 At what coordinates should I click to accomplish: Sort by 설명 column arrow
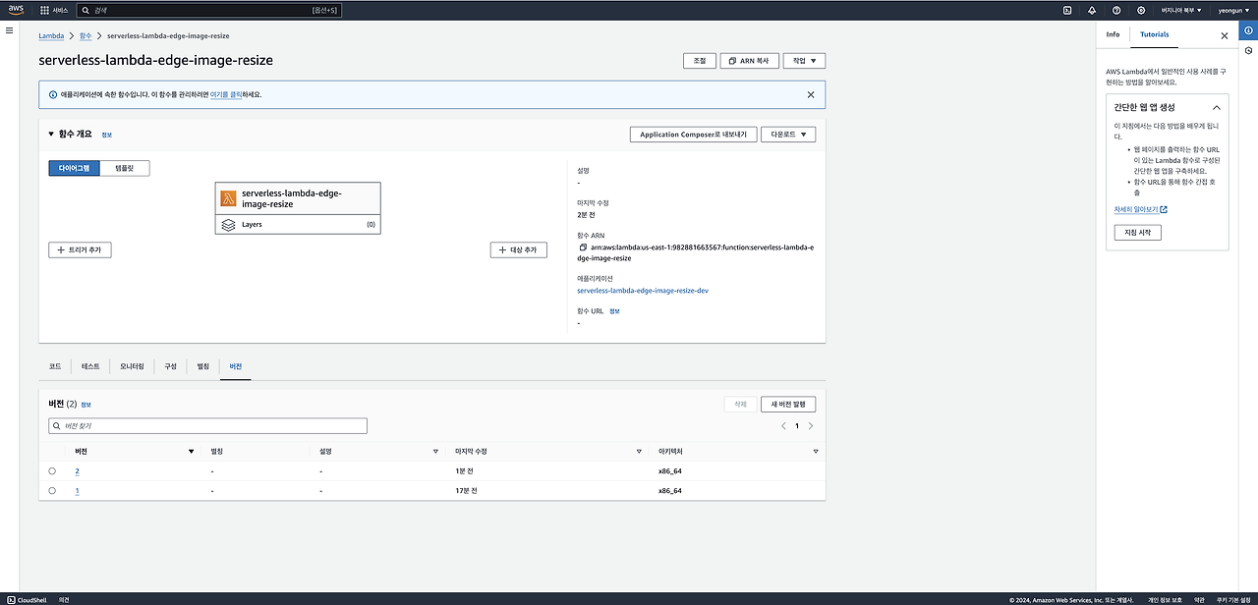[x=435, y=452]
